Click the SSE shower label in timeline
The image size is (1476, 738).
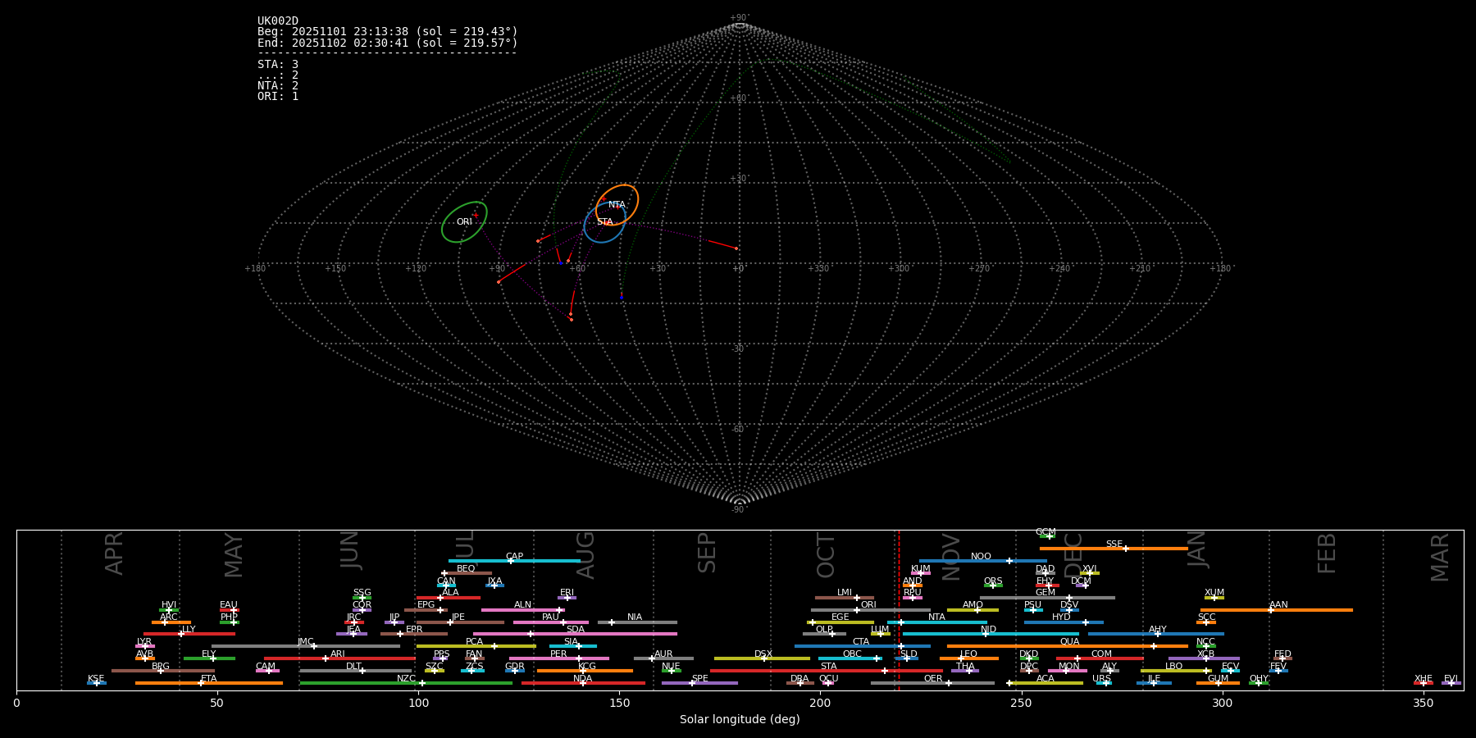[x=1114, y=544]
